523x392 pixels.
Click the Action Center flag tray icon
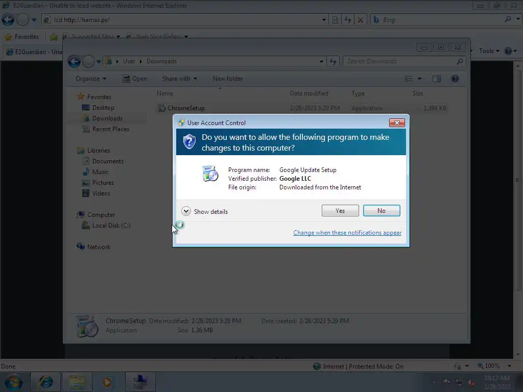(x=446, y=382)
